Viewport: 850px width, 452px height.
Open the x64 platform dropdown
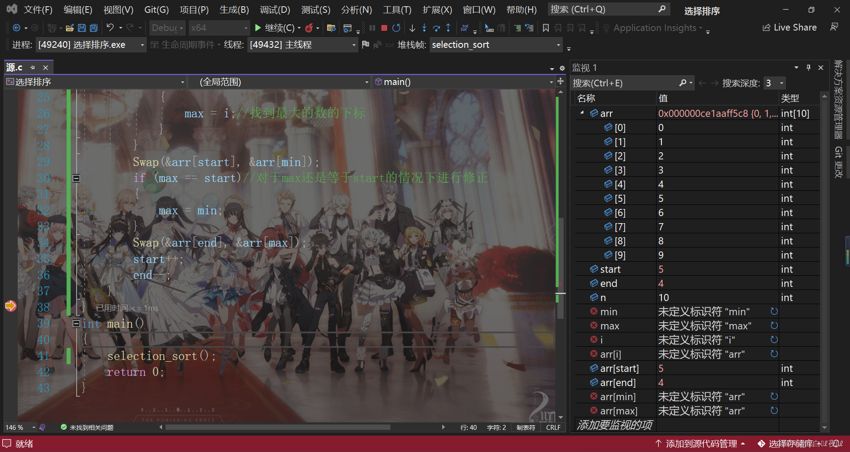tap(219, 28)
